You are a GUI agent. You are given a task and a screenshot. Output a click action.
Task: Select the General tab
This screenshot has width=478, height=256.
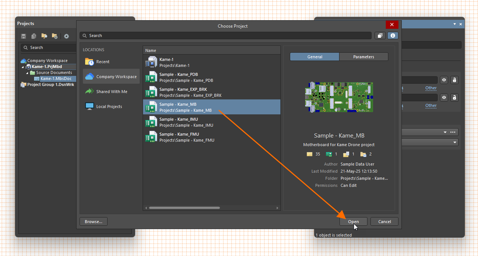(314, 57)
